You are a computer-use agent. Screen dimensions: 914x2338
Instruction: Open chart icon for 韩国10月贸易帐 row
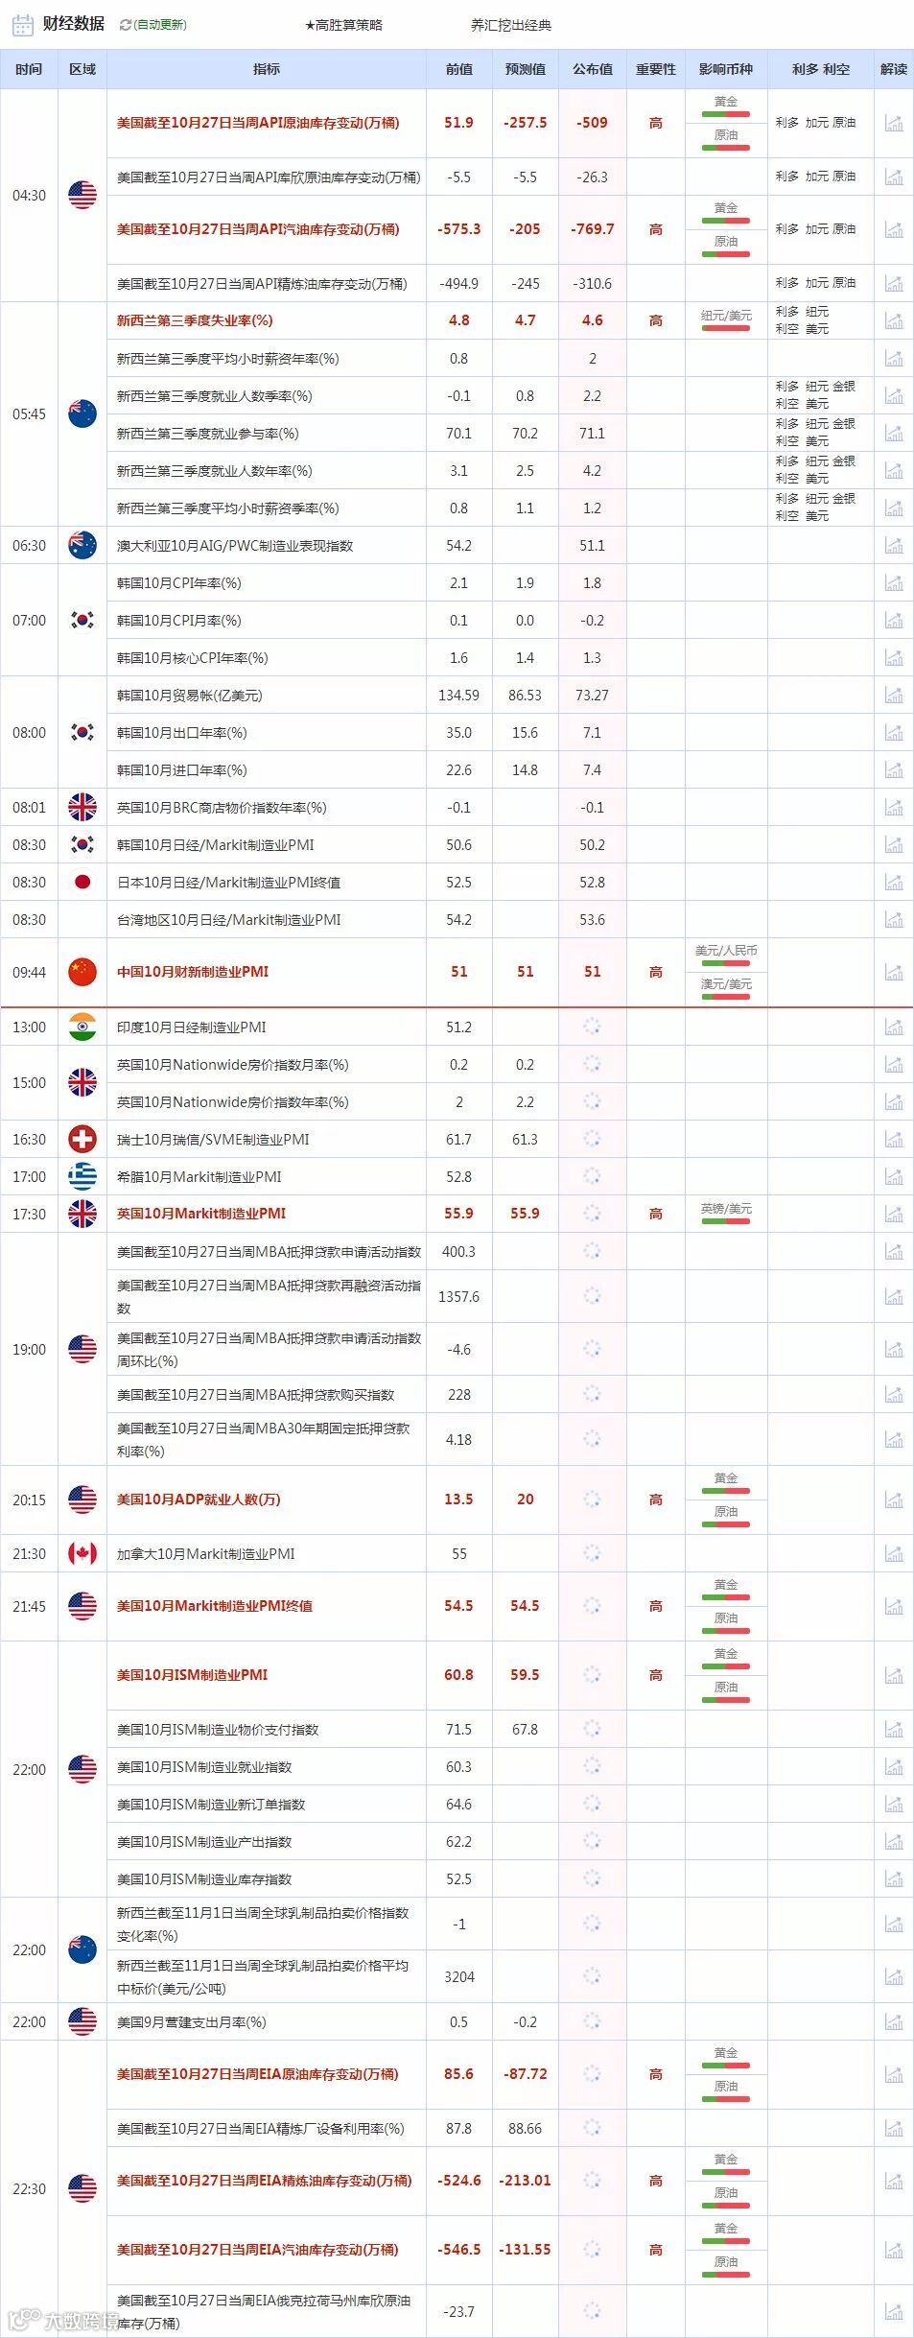(894, 695)
